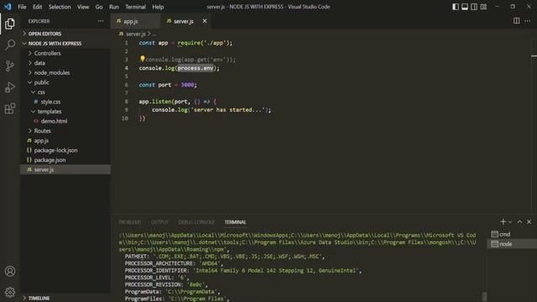Image resolution: width=537 pixels, height=302 pixels.
Task: Open app.js in the explorer tree
Action: click(41, 141)
